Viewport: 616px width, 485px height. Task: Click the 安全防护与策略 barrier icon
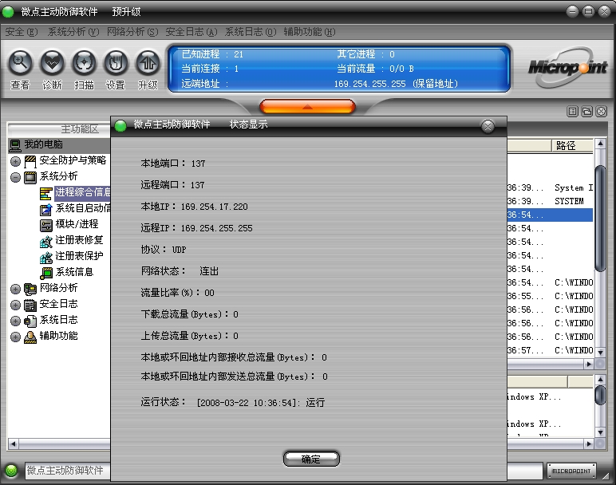click(x=30, y=161)
